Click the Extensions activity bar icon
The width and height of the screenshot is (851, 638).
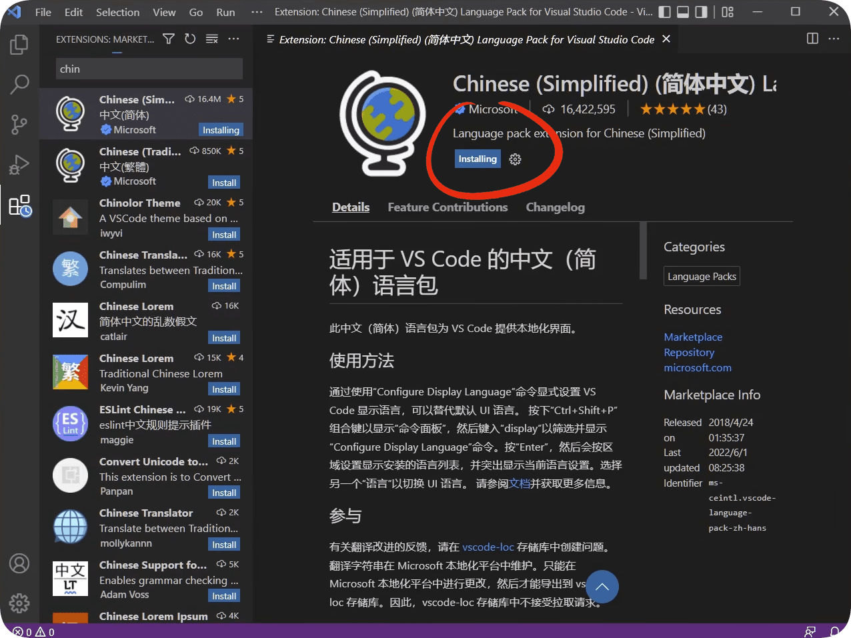click(19, 205)
